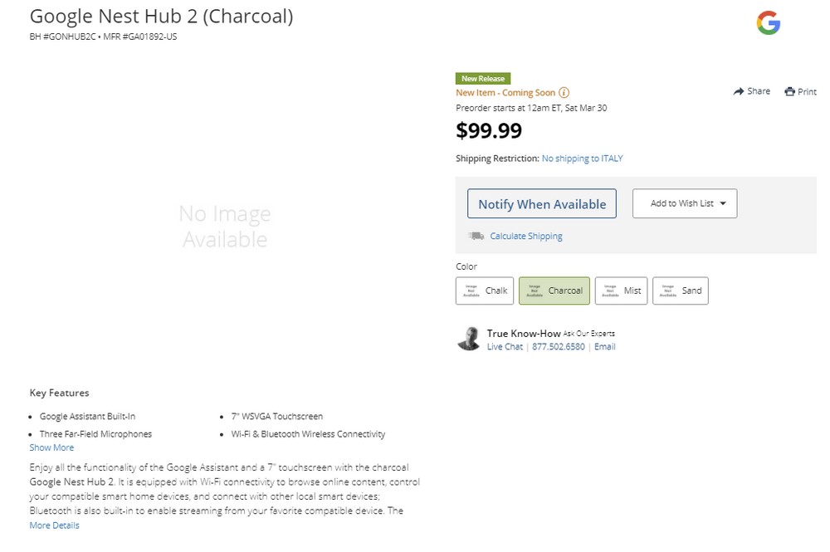Click the Share arrow icon
The height and width of the screenshot is (552, 830).
click(x=739, y=91)
